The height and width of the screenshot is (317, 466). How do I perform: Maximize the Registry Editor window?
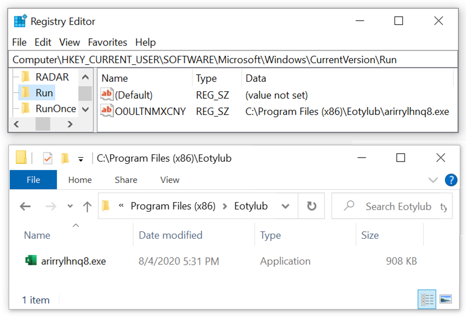pyautogui.click(x=398, y=21)
